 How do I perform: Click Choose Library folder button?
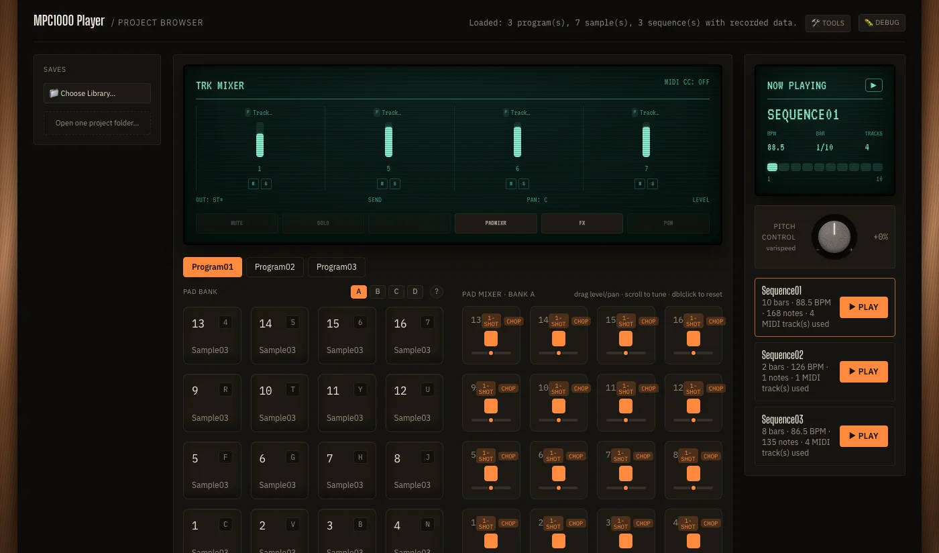coord(97,93)
